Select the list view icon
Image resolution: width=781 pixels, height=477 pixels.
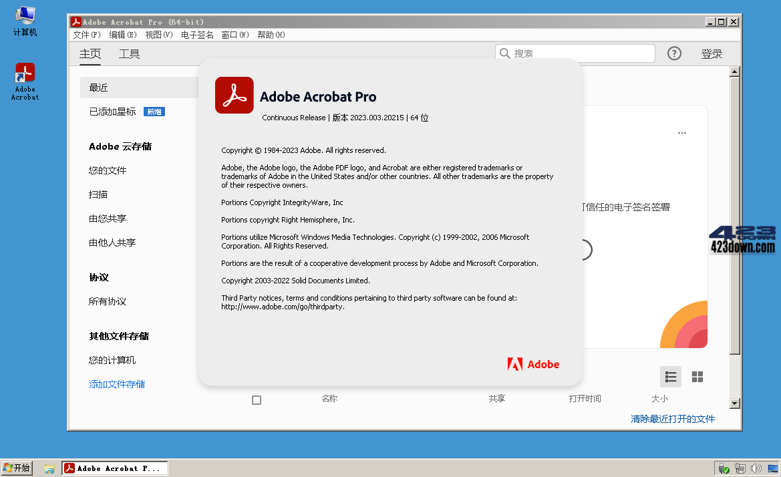point(670,377)
